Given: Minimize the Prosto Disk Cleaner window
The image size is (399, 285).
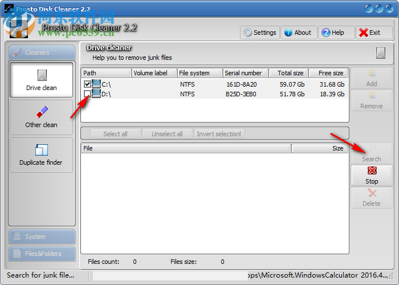Looking at the screenshot, I should tap(369, 9).
